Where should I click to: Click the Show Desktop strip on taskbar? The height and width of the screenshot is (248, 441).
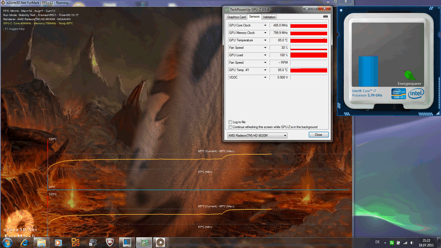click(x=439, y=243)
